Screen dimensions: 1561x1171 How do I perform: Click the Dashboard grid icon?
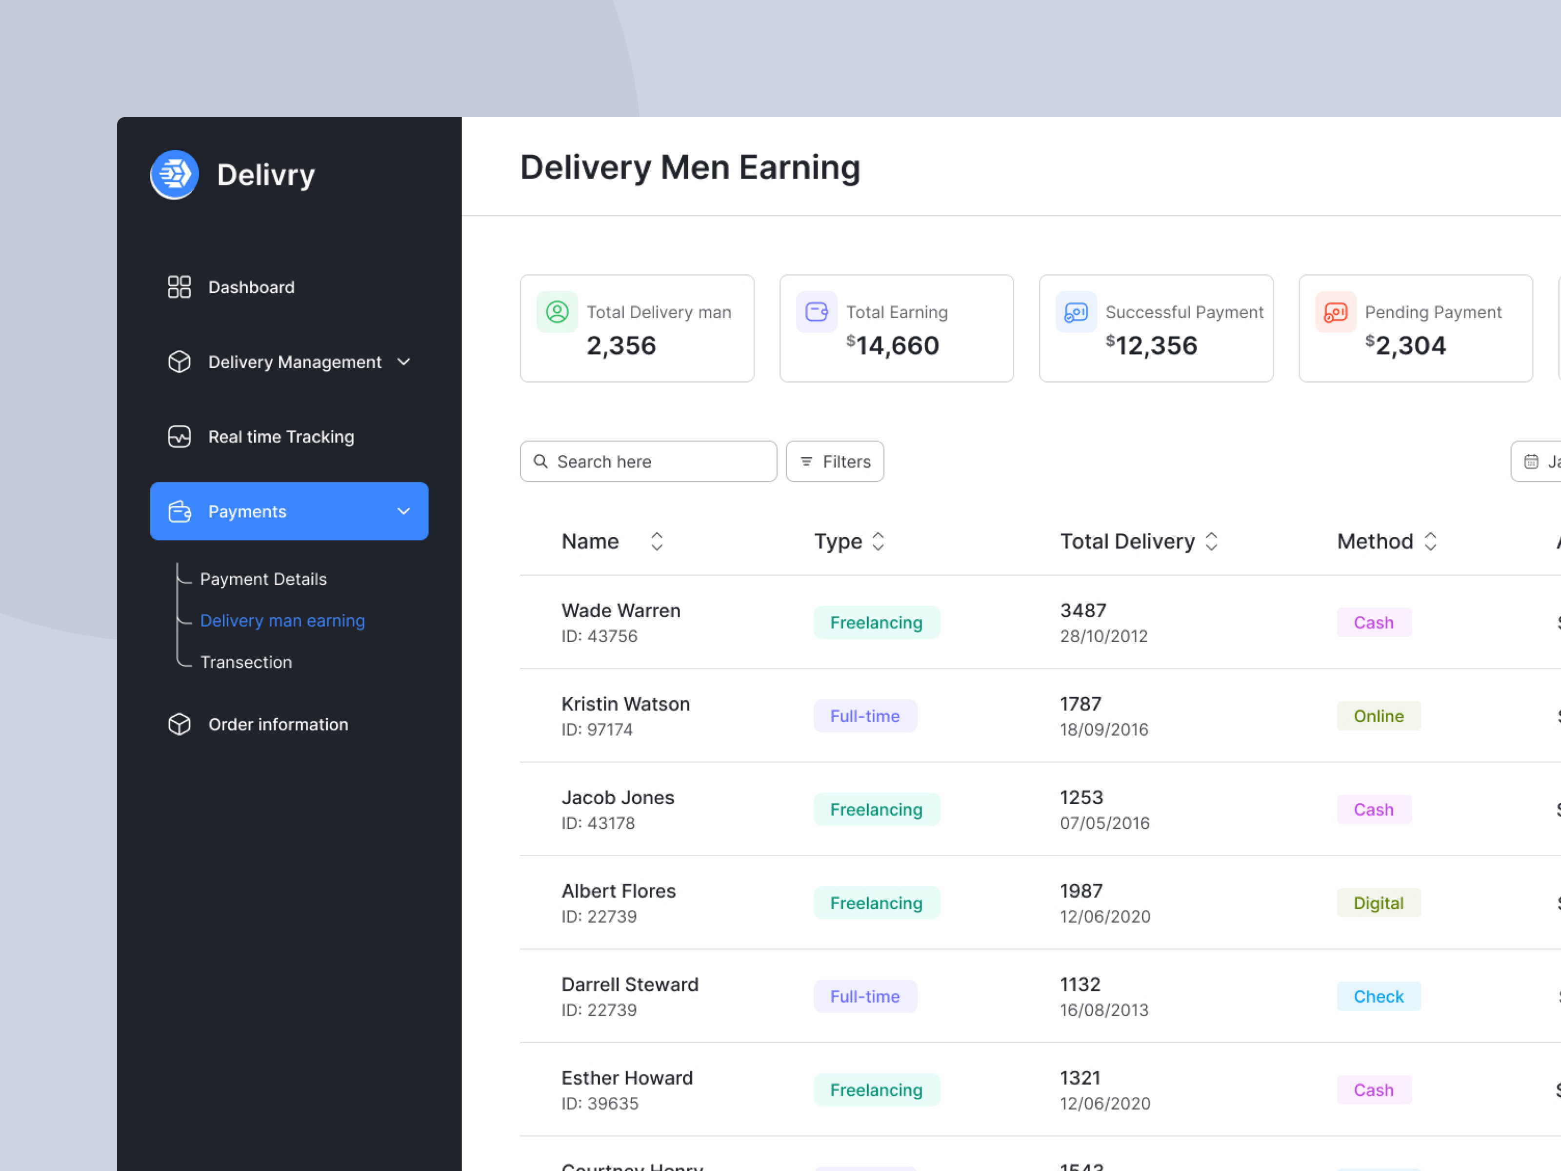click(179, 287)
